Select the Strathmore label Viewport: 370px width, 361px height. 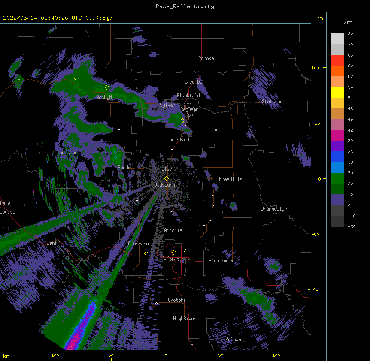(x=221, y=261)
